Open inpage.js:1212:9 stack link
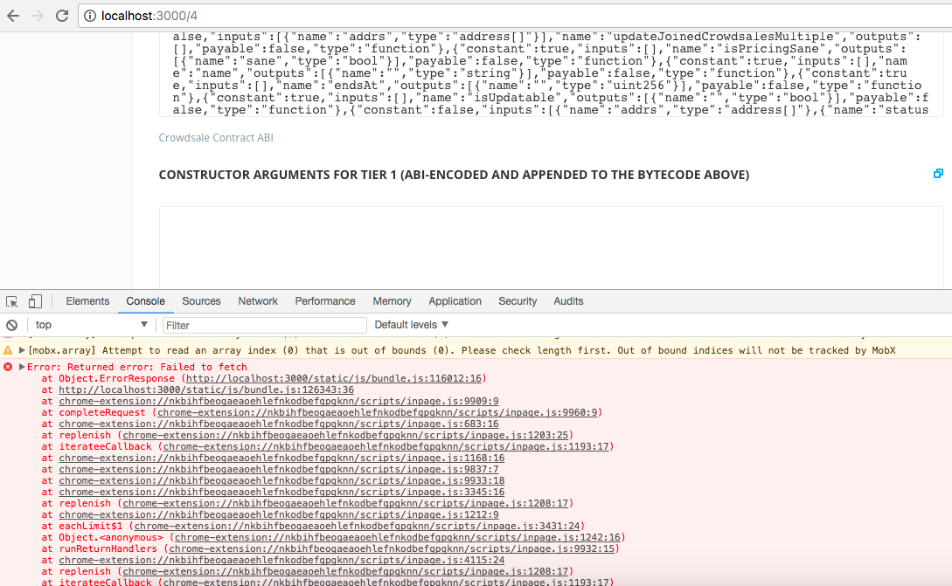Image resolution: width=952 pixels, height=586 pixels. [279, 514]
